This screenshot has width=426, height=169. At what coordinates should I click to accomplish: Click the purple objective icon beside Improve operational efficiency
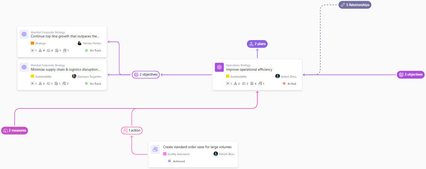click(x=219, y=67)
